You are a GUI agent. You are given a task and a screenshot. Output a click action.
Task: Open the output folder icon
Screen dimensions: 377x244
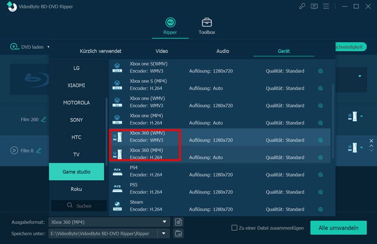(x=179, y=234)
